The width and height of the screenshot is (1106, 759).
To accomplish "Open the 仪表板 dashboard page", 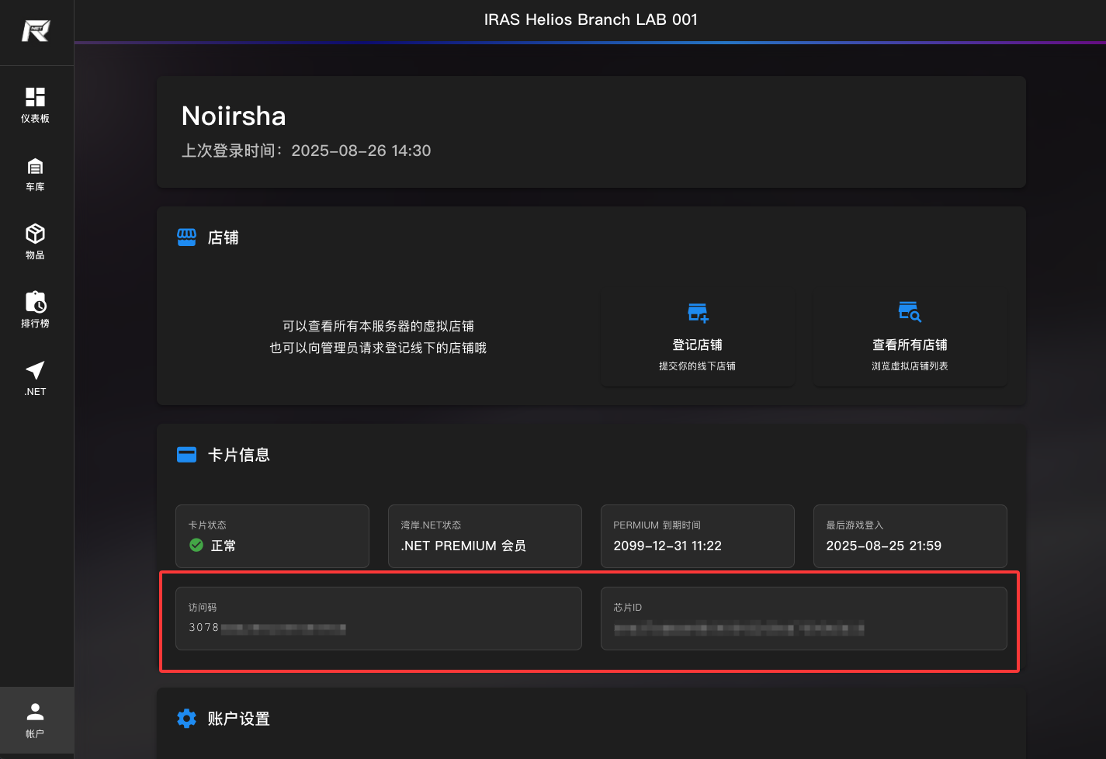I will tap(36, 105).
